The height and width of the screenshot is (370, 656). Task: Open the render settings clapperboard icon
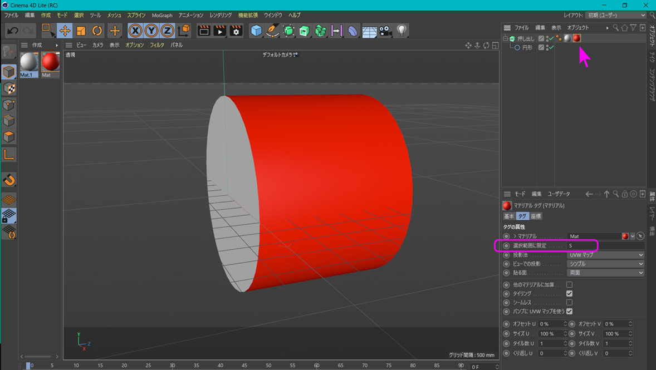coord(236,31)
